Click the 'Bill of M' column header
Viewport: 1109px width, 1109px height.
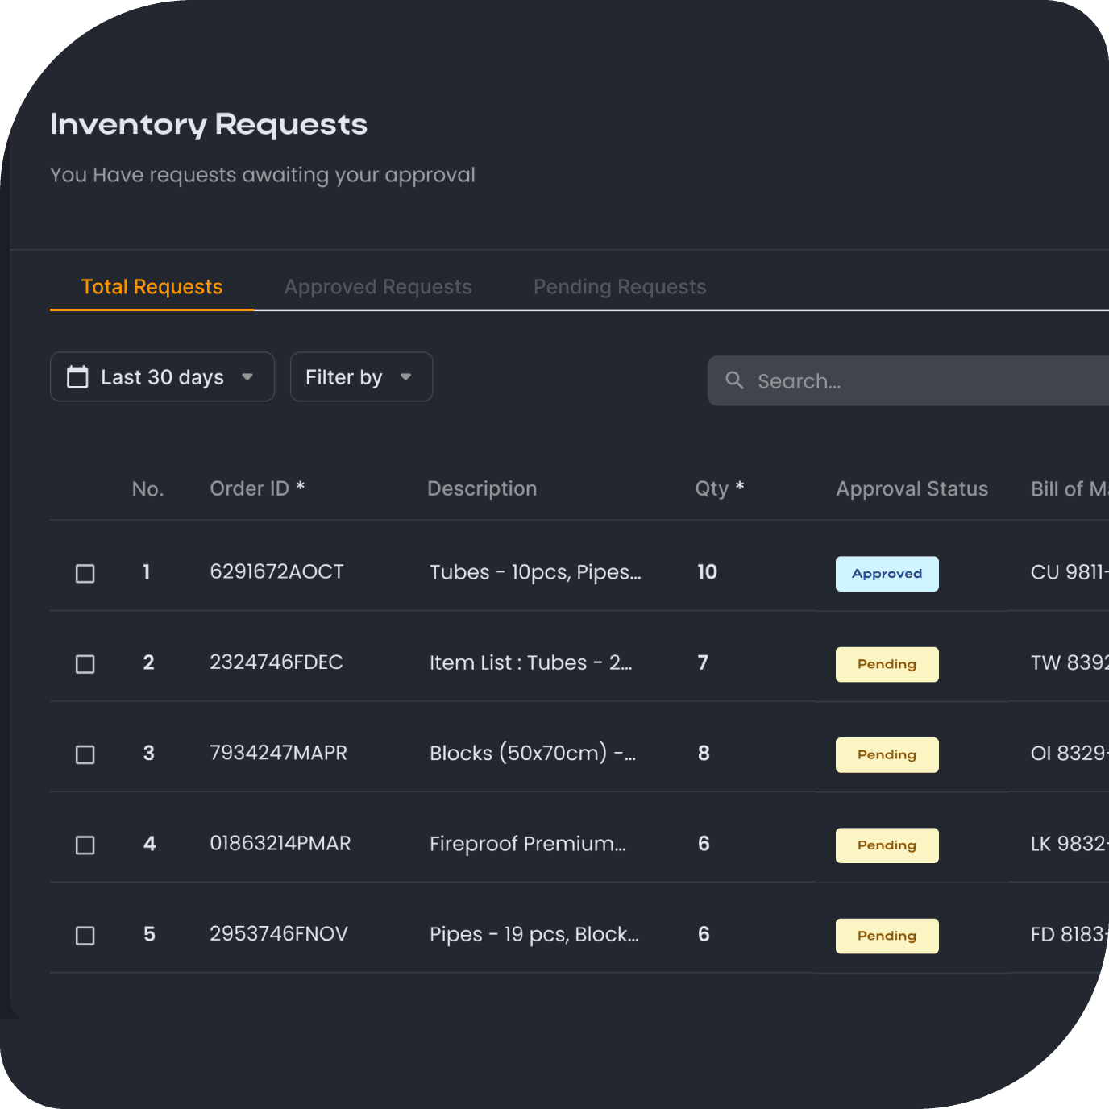point(1070,488)
